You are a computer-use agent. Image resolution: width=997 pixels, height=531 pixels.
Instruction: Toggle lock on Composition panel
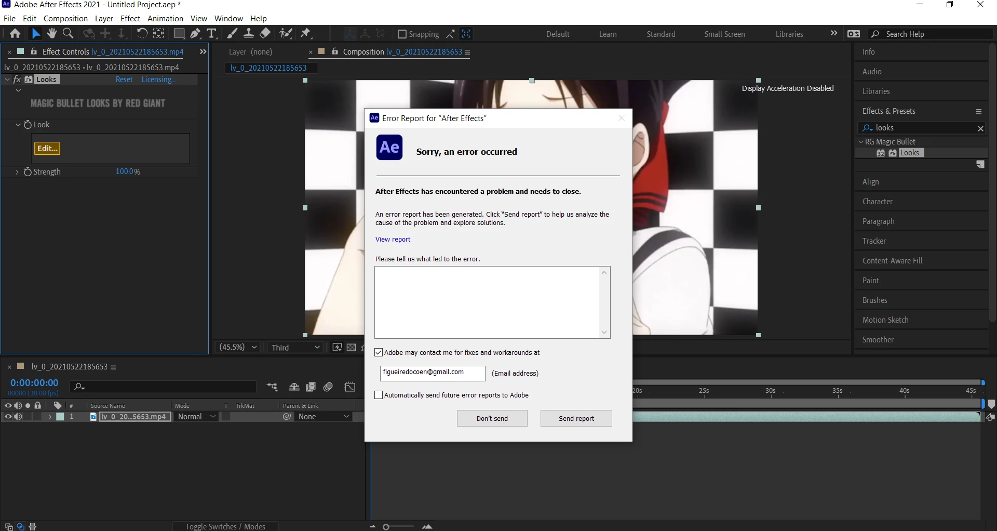point(335,51)
